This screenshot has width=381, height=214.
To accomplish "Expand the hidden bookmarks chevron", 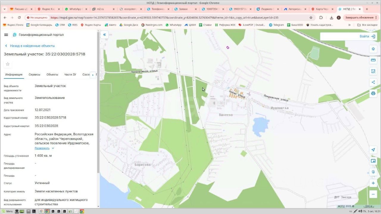I will (x=349, y=25).
